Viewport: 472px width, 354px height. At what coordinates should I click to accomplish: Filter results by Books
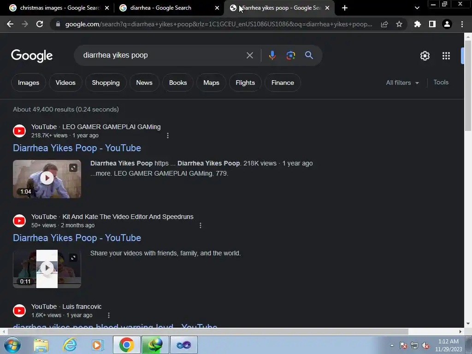pyautogui.click(x=178, y=83)
